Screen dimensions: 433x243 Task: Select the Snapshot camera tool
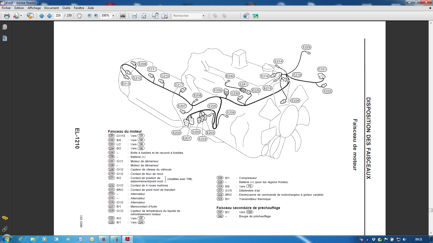point(123,16)
